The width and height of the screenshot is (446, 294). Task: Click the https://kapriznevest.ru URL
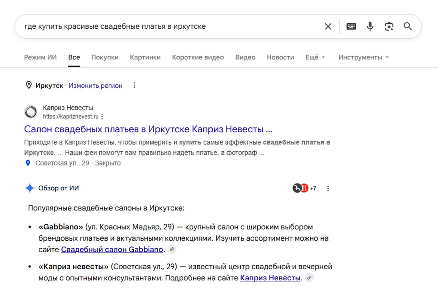pos(71,117)
